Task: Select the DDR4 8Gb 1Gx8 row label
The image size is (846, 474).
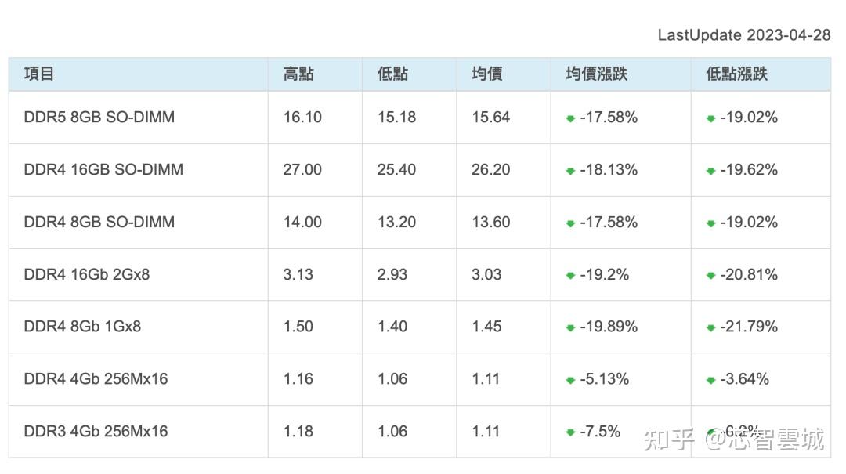Action: 82,327
